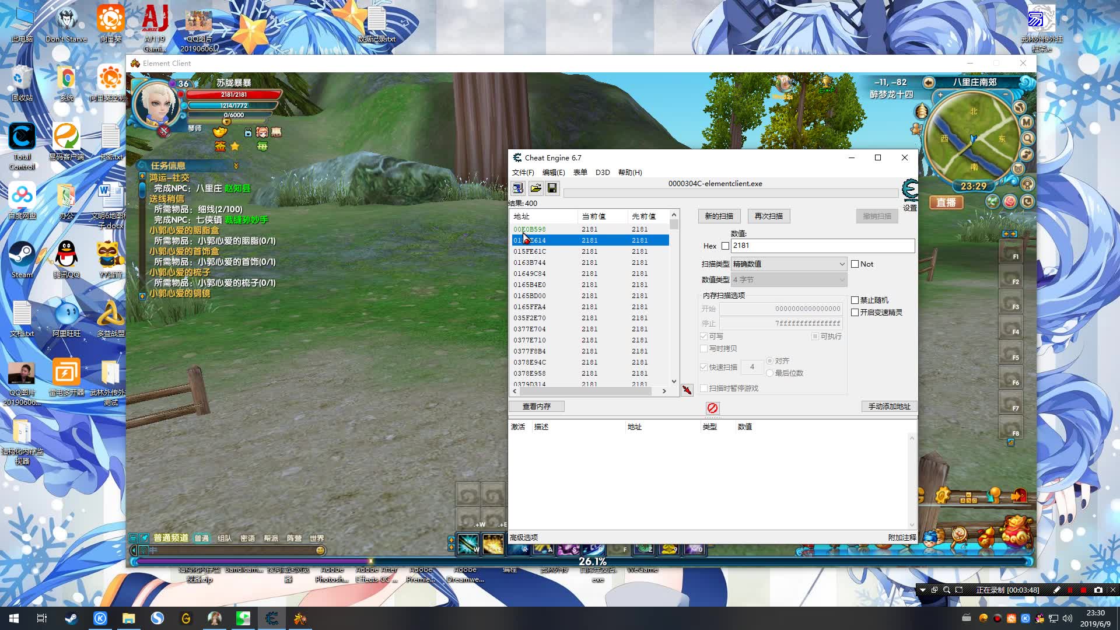Select the 最后位数 radio button

pos(769,373)
